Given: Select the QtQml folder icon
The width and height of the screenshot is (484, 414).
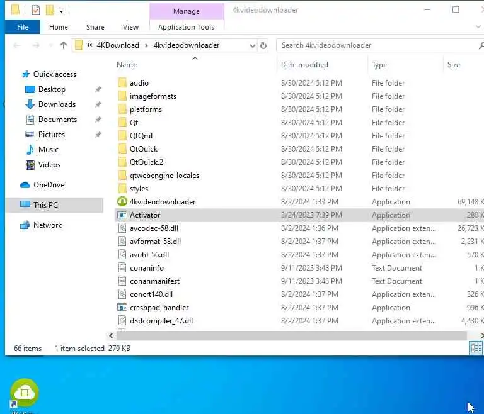Looking at the screenshot, I should (x=122, y=136).
